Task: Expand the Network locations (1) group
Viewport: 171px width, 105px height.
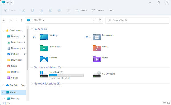Action: point(32,83)
